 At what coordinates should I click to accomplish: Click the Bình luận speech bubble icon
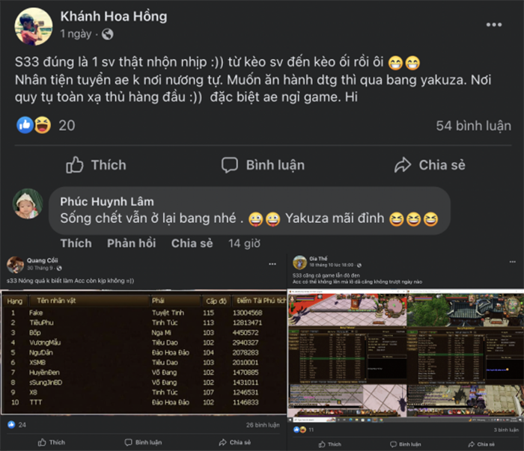[230, 165]
